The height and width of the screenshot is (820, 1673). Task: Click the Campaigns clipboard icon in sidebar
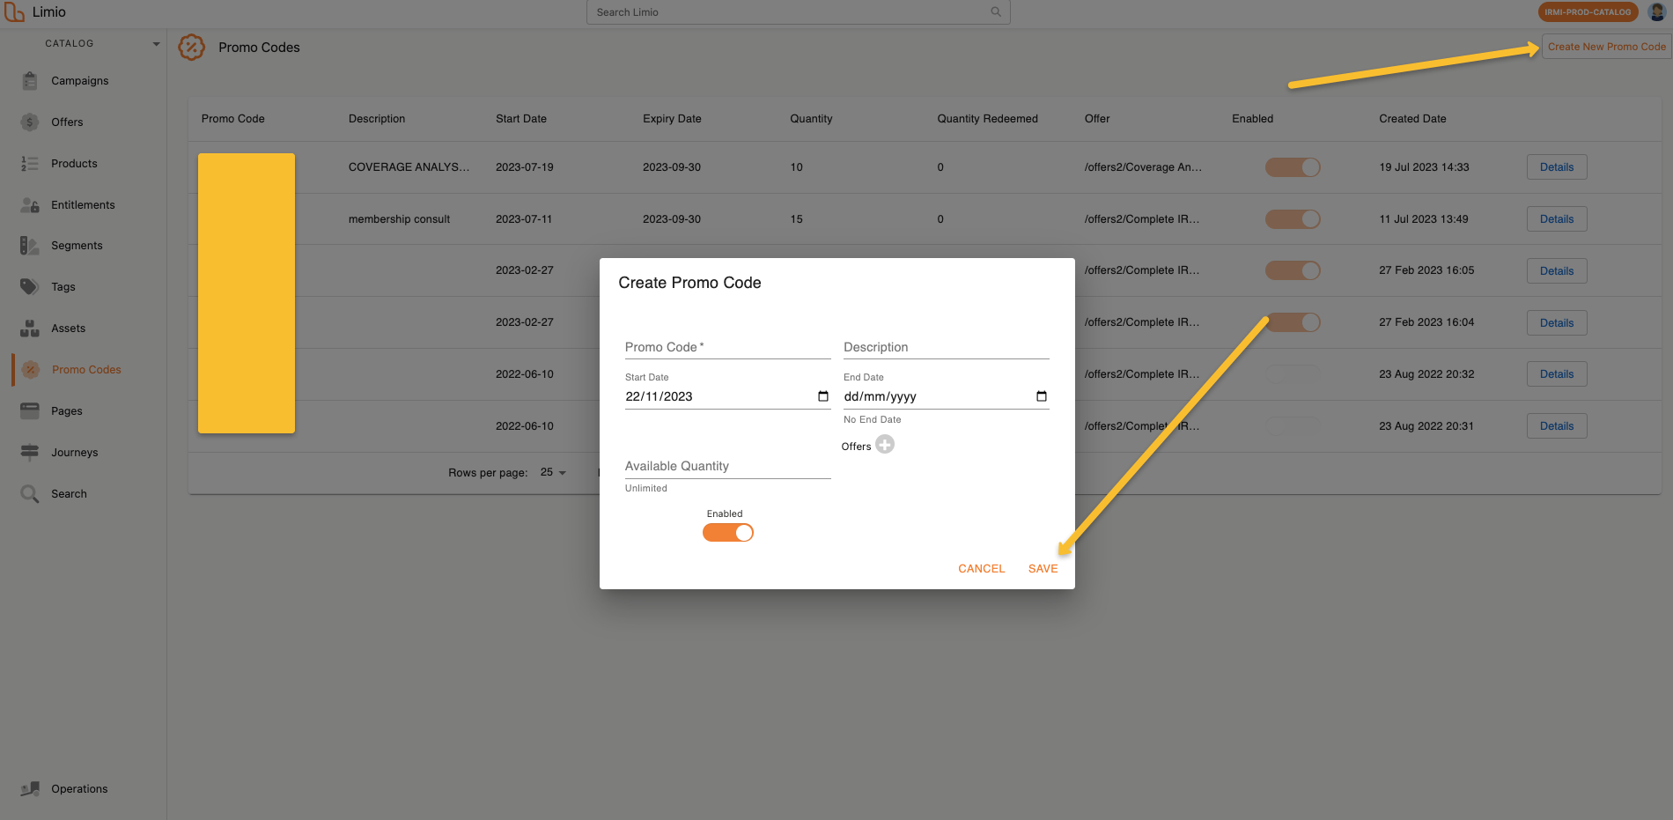30,81
